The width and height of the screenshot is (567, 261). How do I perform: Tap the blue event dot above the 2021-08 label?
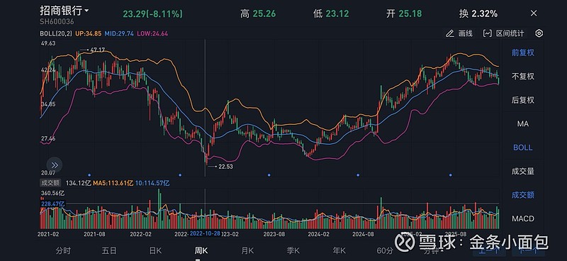tap(89, 175)
